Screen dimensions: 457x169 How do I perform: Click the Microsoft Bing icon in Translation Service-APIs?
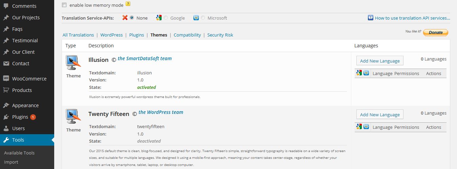point(196,18)
